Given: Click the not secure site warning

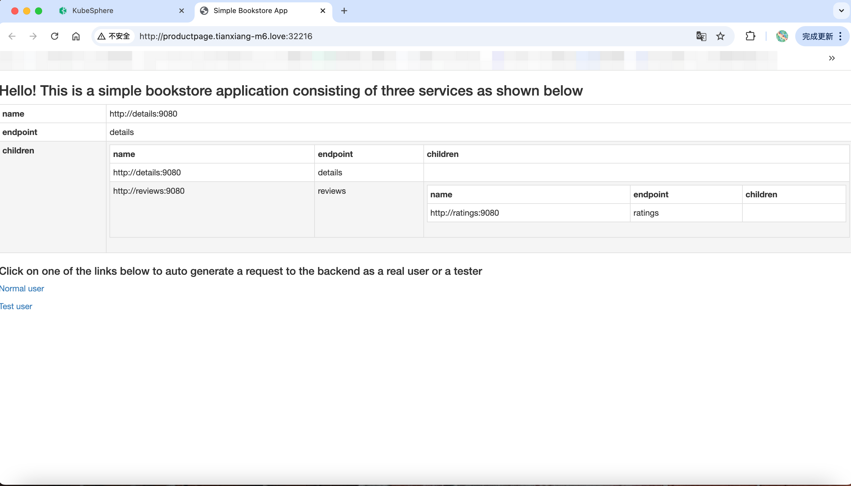Looking at the screenshot, I should 113,36.
